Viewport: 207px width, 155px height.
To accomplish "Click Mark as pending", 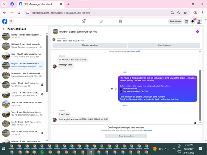I will 90,45.
